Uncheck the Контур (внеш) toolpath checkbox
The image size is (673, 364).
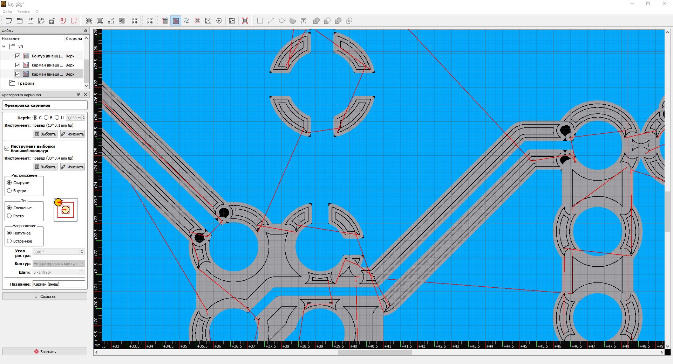[x=18, y=56]
